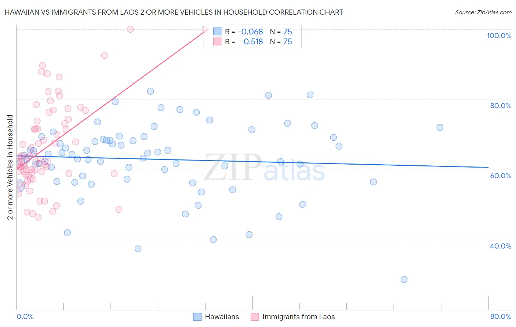
Task: Click the 40.0% y-axis label
Action: pyautogui.click(x=501, y=246)
